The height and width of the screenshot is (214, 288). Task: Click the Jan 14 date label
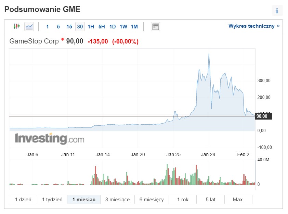103,154
